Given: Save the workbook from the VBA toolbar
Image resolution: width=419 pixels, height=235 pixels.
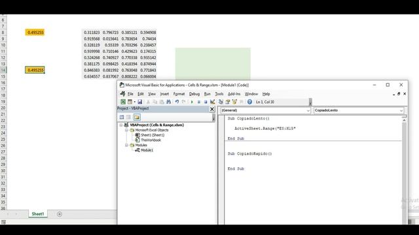Looking at the screenshot, I should click(x=139, y=102).
